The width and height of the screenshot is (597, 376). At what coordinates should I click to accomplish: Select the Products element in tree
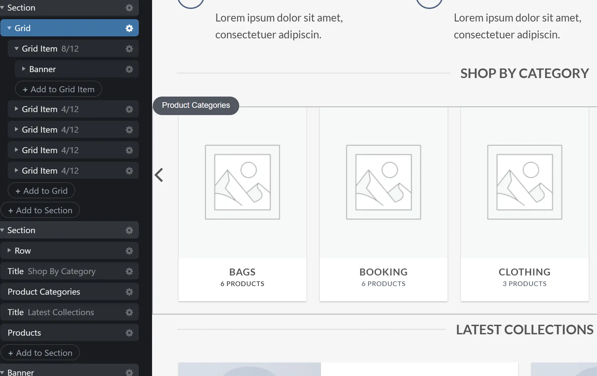69,333
